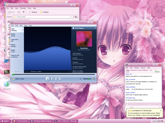This screenshot has width=165, height=123.
Task: Switch to C:\Documents taskbar button
Action: pos(20,121)
